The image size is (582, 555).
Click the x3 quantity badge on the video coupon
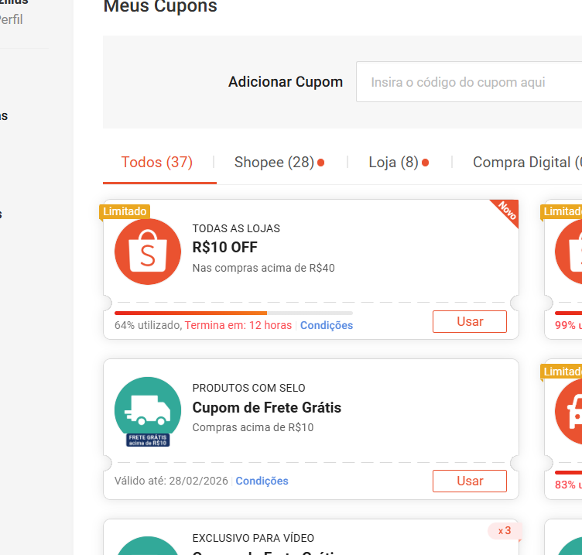pos(505,530)
